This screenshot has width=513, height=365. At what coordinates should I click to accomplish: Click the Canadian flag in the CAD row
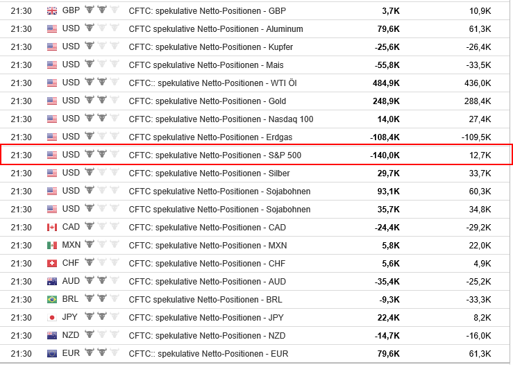(52, 227)
